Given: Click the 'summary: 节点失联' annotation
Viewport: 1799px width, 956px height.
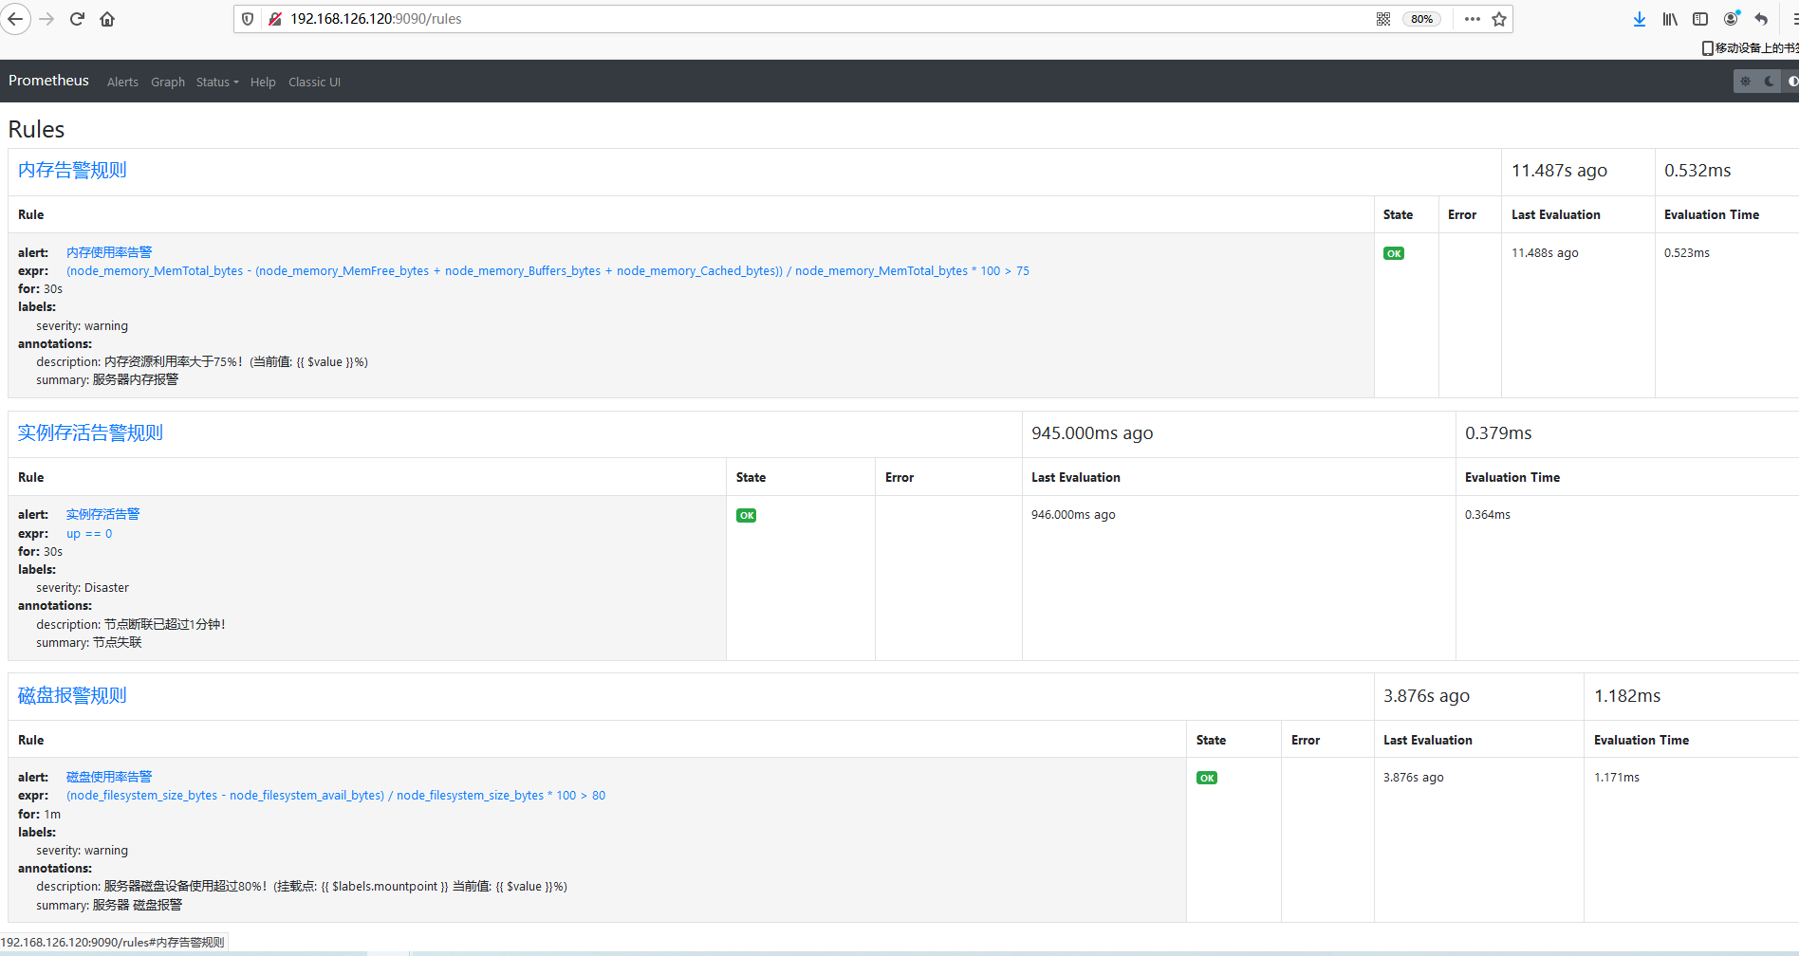Looking at the screenshot, I should point(89,643).
